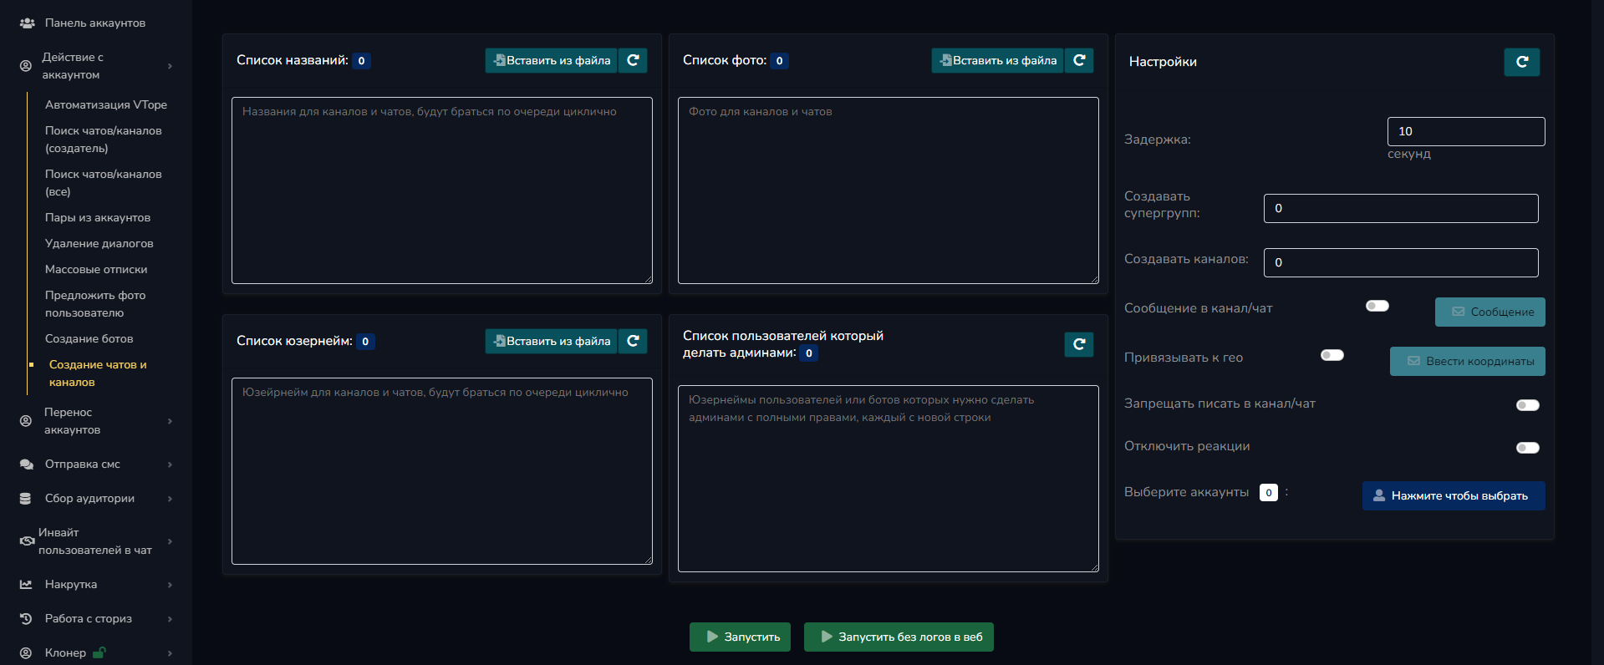Click the Сообщение button in settings
The width and height of the screenshot is (1604, 665).
[1490, 312]
